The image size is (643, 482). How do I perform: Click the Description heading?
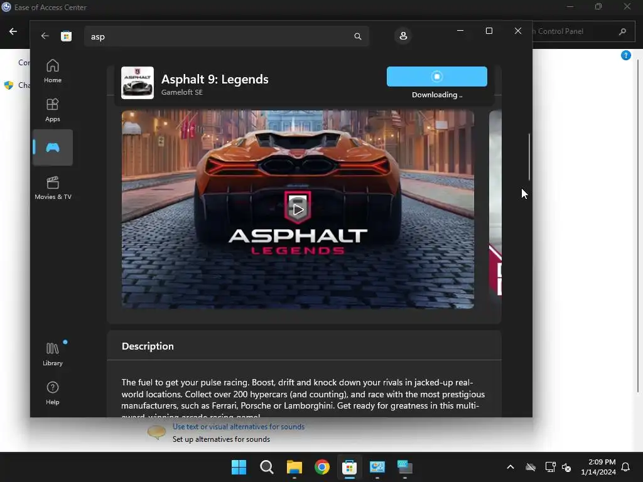148,346
